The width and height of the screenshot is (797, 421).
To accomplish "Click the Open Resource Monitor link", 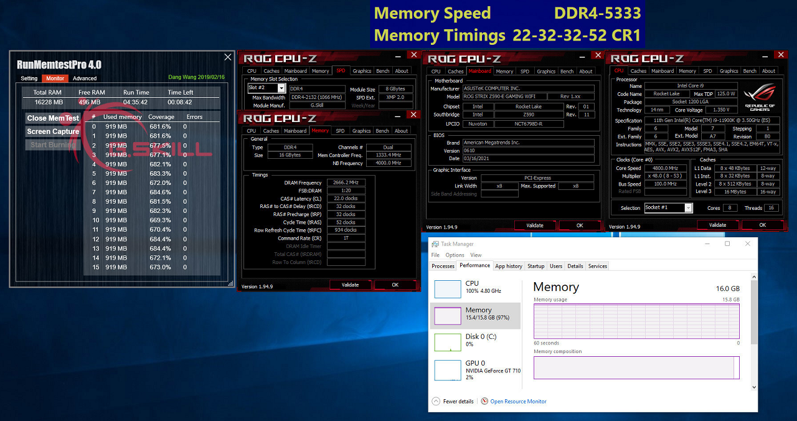I will click(x=518, y=402).
